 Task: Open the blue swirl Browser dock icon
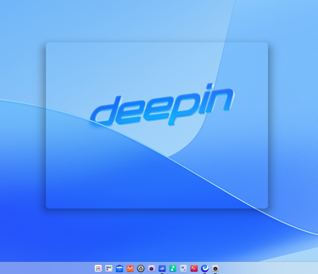(x=205, y=268)
